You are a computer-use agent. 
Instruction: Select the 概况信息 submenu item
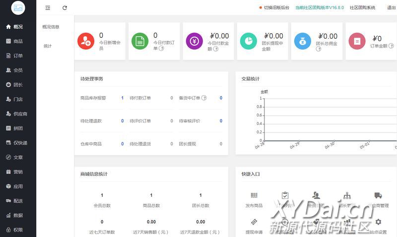coord(51,27)
